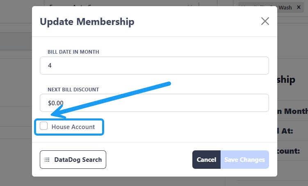Remove the Wash tag using its x
The height and width of the screenshot is (186, 308).
coord(298,7)
